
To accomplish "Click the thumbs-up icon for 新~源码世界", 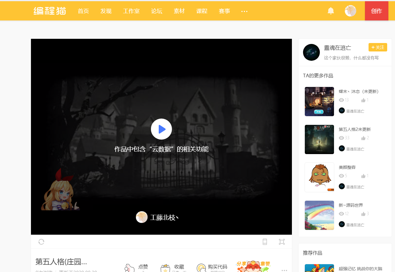I will coord(363,214).
